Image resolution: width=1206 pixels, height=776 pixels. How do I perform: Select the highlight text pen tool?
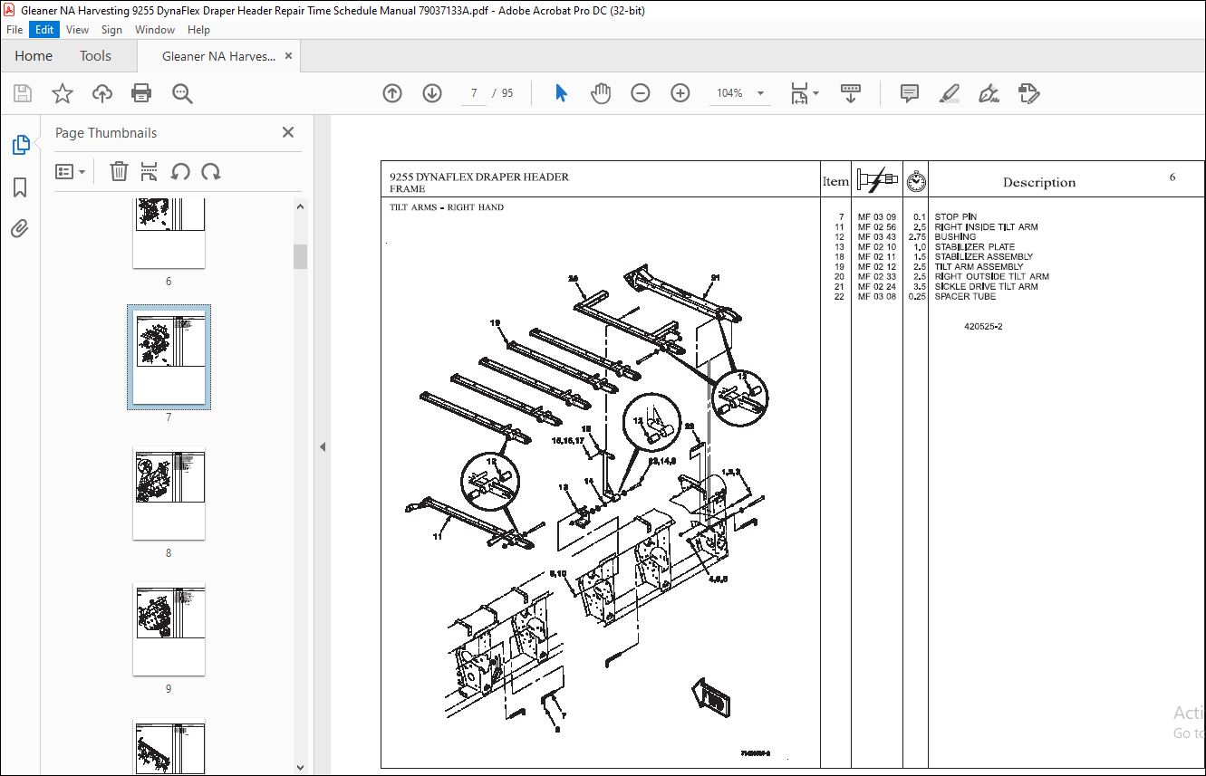point(949,93)
